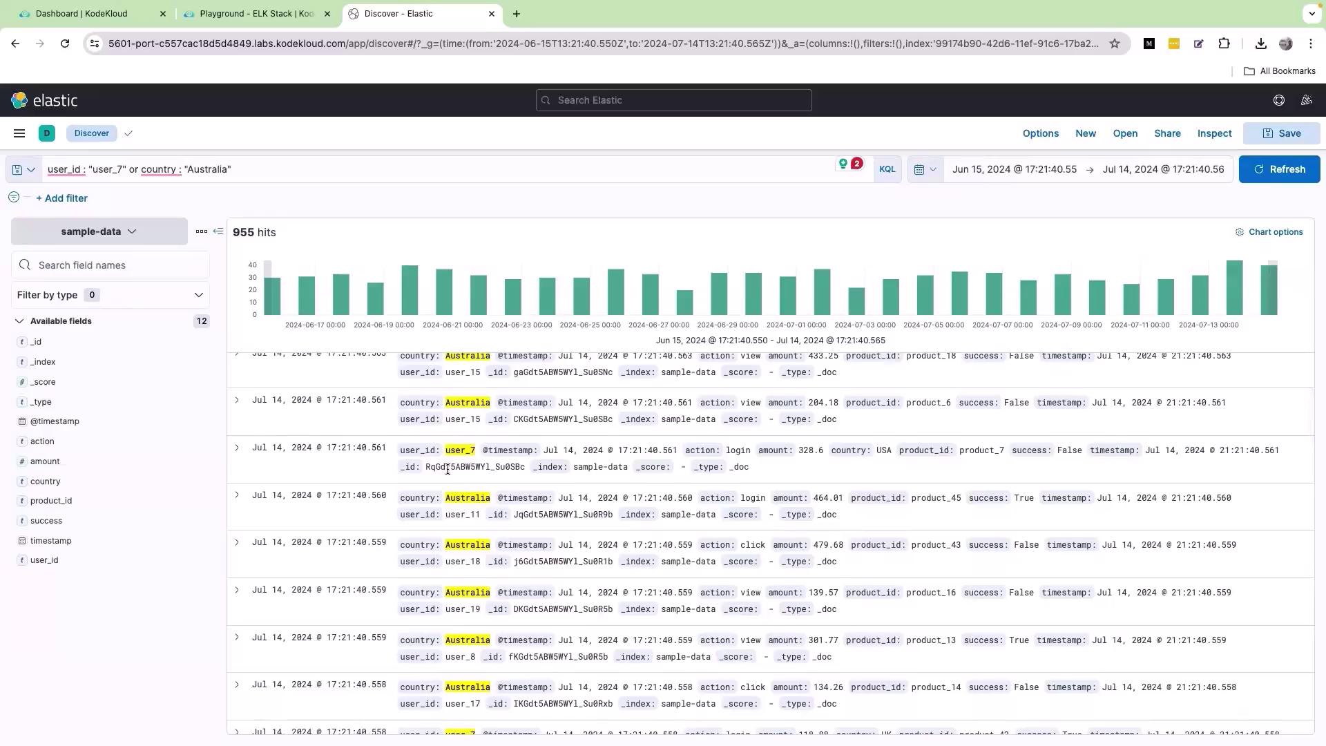Open the Share menu item
The image size is (1326, 746).
[x=1167, y=133]
